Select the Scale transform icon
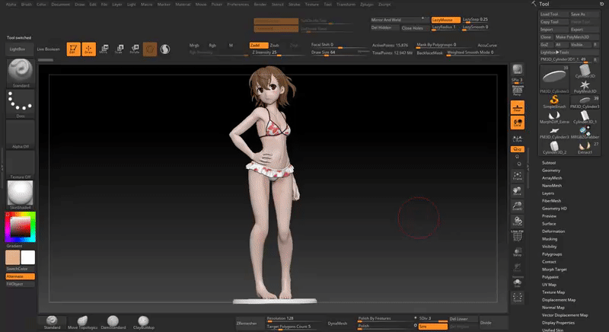609x332 pixels. click(x=120, y=49)
